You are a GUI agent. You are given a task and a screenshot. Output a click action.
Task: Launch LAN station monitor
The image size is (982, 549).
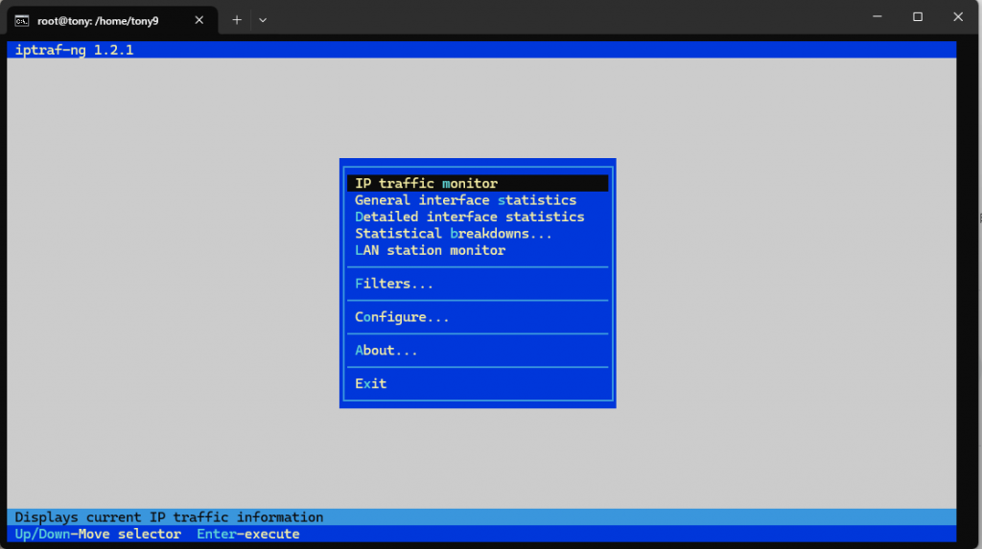tap(478, 250)
